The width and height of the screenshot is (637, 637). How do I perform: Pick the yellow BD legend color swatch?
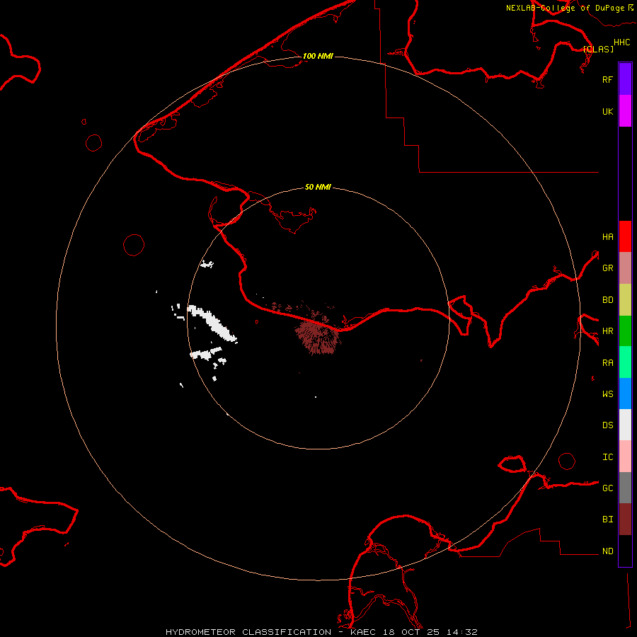click(x=625, y=299)
